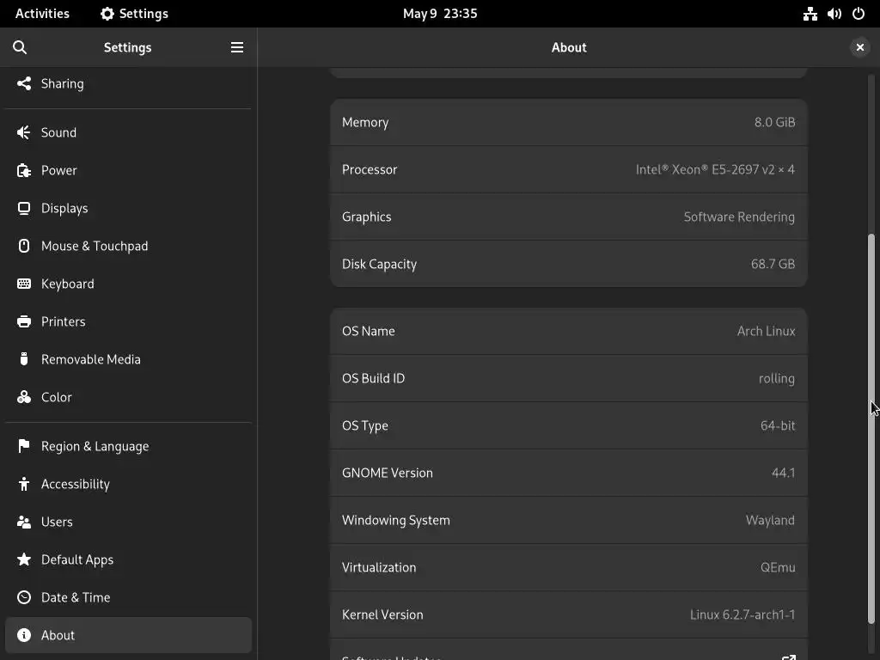Select Region & Language panel label
Viewport: 880px width, 660px height.
[x=95, y=446]
